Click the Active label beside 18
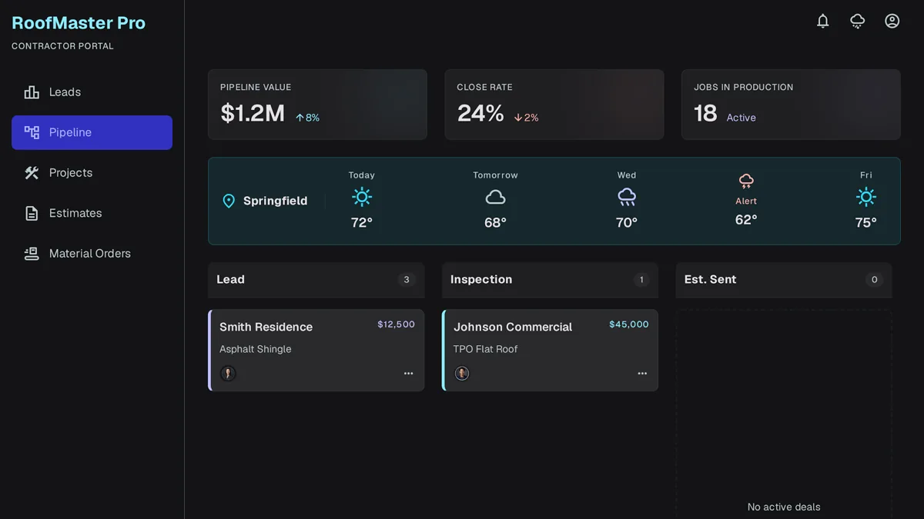The image size is (924, 519). pyautogui.click(x=742, y=118)
